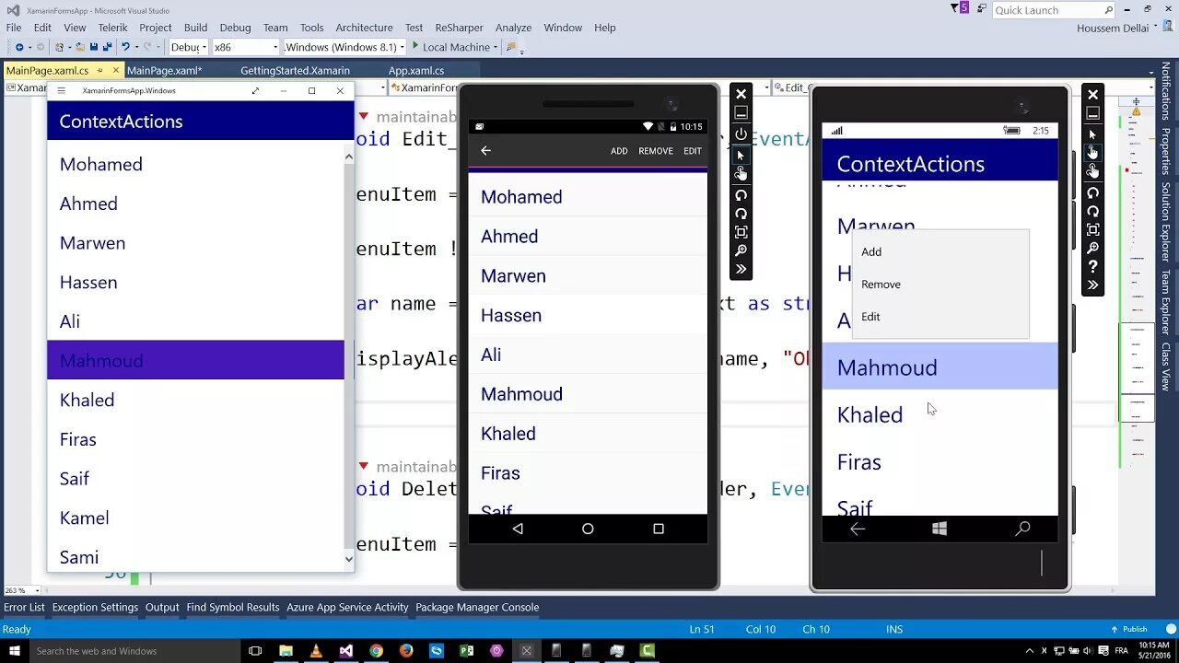Image resolution: width=1179 pixels, height=663 pixels.
Task: Select Hassen in Android emulator list
Action: coord(588,315)
